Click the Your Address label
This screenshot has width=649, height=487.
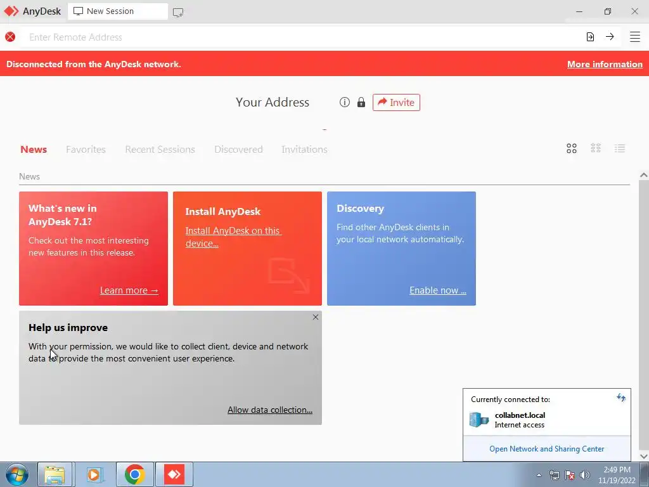tap(273, 102)
